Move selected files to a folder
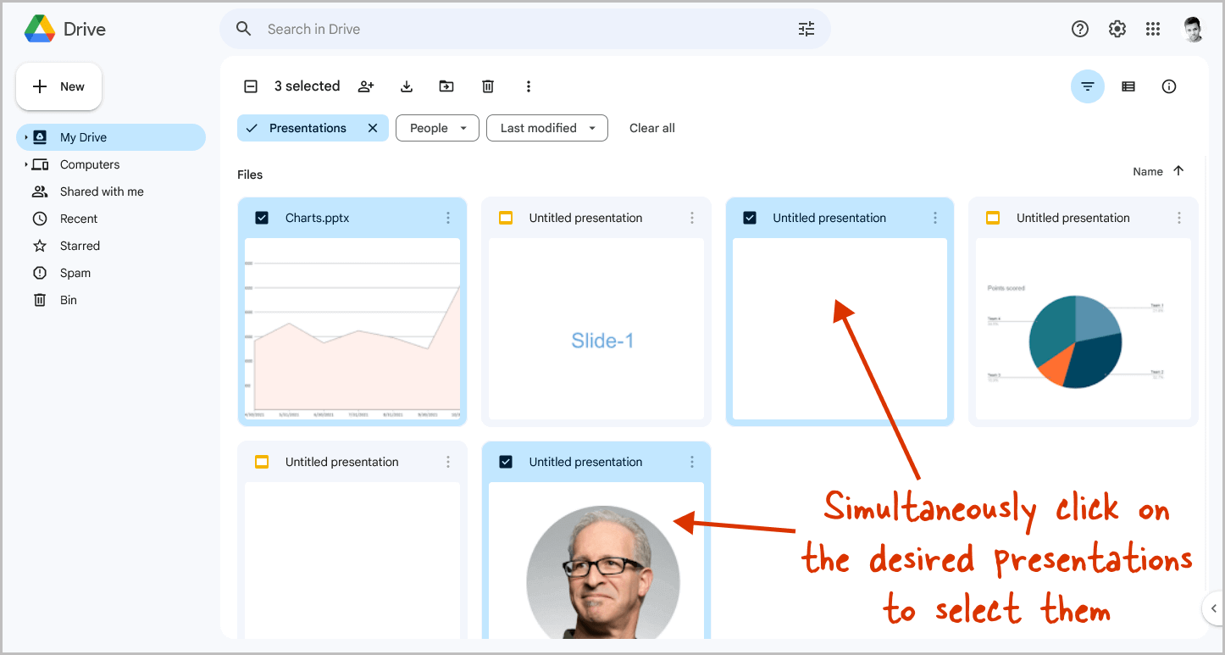The width and height of the screenshot is (1225, 655). (446, 86)
